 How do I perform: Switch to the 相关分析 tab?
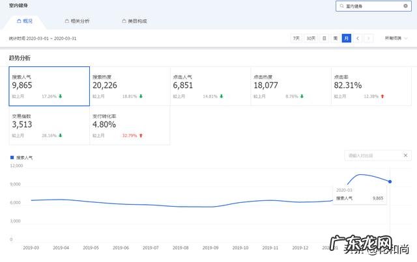pos(78,21)
